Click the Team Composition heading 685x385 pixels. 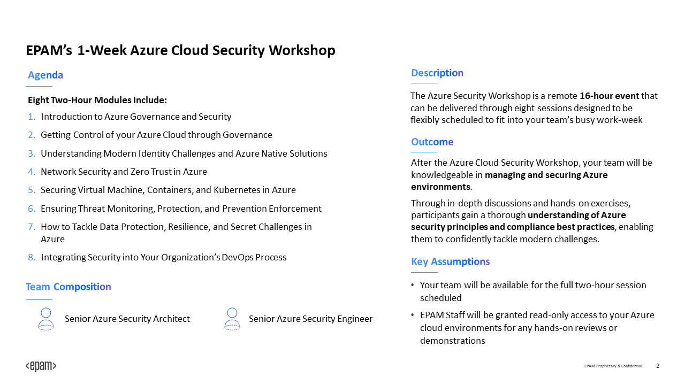[68, 287]
